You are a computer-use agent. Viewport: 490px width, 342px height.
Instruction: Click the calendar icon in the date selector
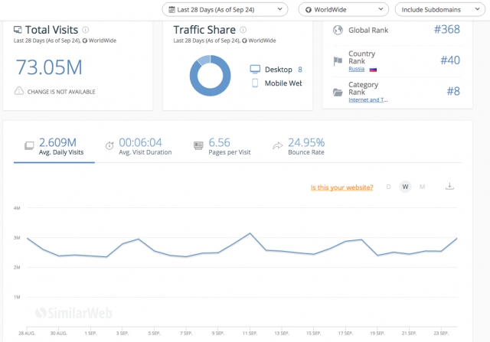[171, 10]
